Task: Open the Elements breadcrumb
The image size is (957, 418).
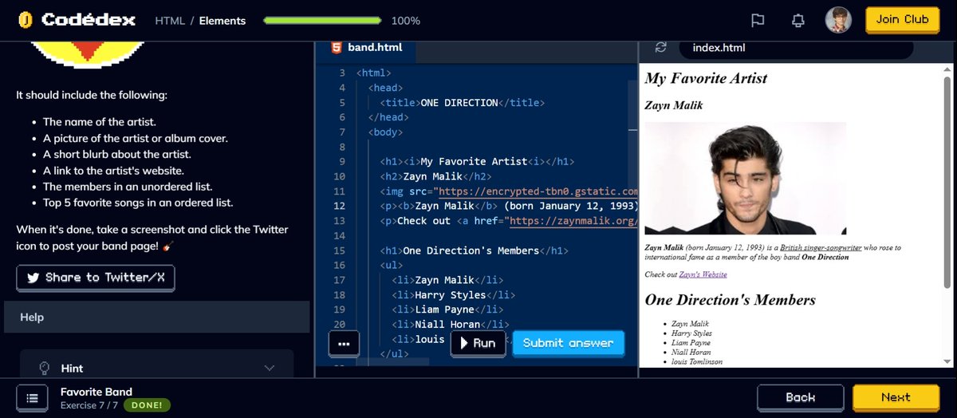Action: tap(223, 21)
